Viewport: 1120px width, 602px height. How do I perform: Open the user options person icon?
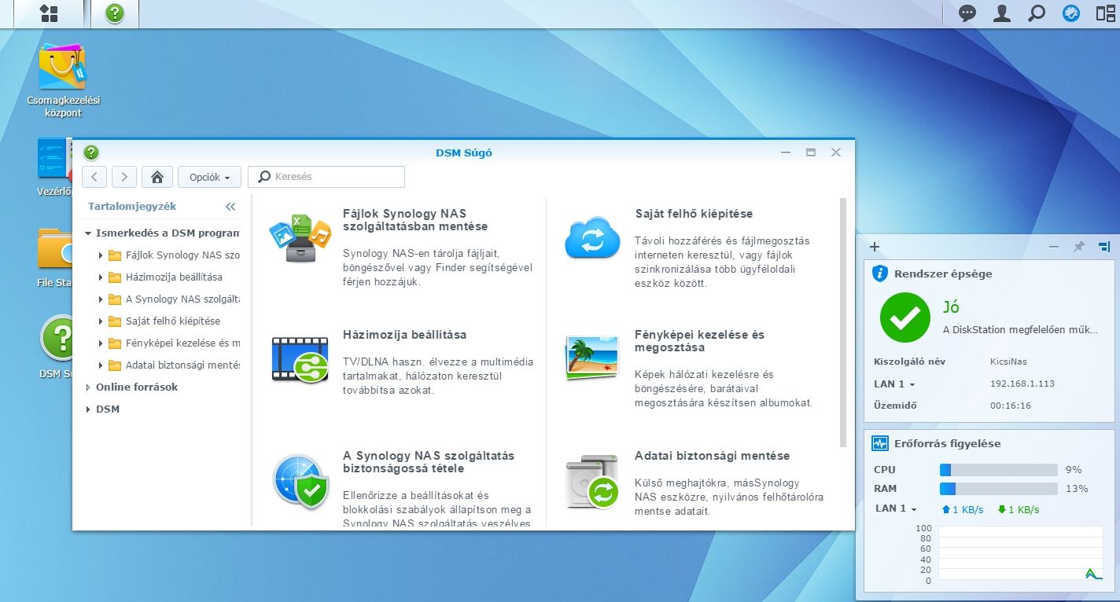[x=1002, y=13]
